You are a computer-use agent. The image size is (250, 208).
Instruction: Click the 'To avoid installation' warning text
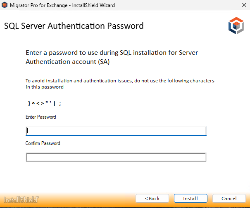click(120, 81)
